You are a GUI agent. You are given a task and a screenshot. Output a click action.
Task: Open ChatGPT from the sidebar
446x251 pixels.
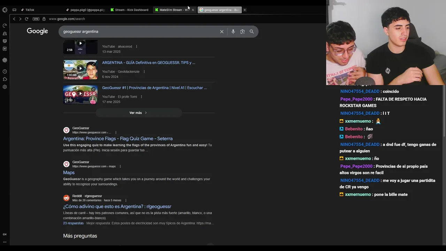click(x=5, y=60)
